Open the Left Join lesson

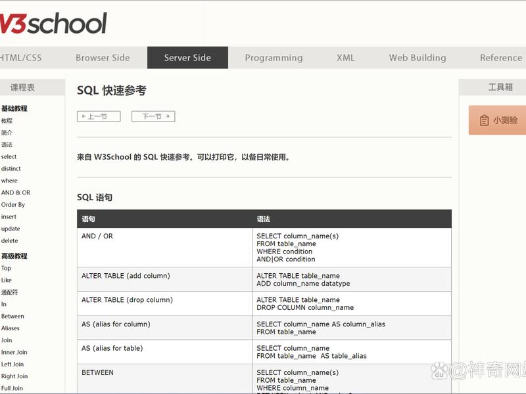click(12, 364)
